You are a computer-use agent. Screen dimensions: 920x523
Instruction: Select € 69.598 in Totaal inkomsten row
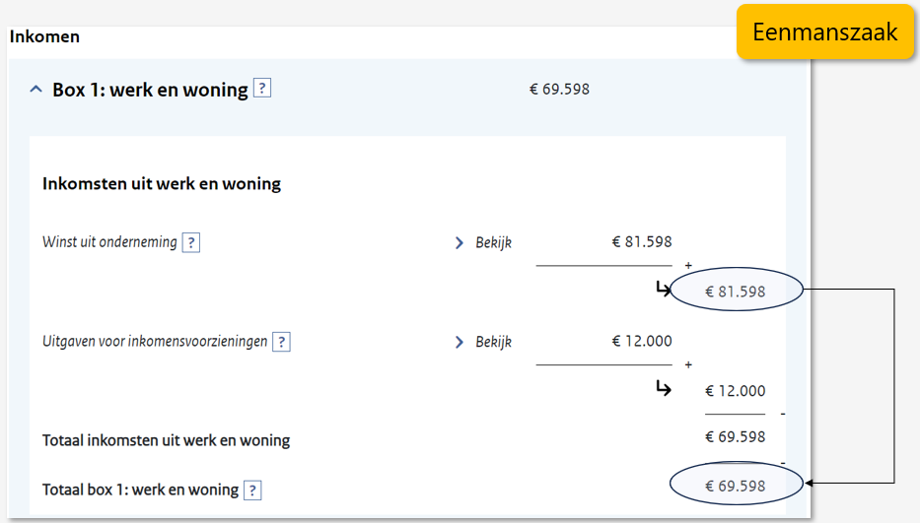736,436
